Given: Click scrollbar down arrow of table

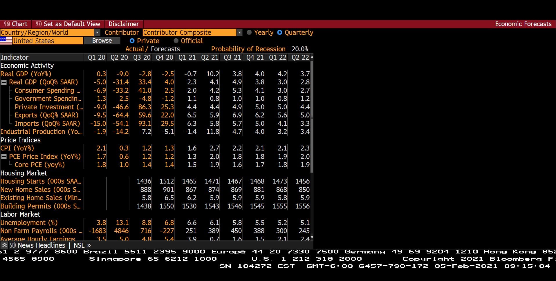Looking at the screenshot, I should pos(312,238).
